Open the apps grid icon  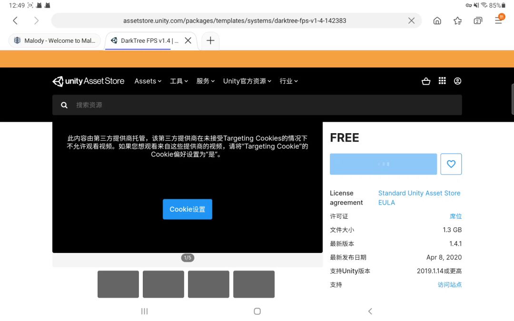(x=442, y=80)
